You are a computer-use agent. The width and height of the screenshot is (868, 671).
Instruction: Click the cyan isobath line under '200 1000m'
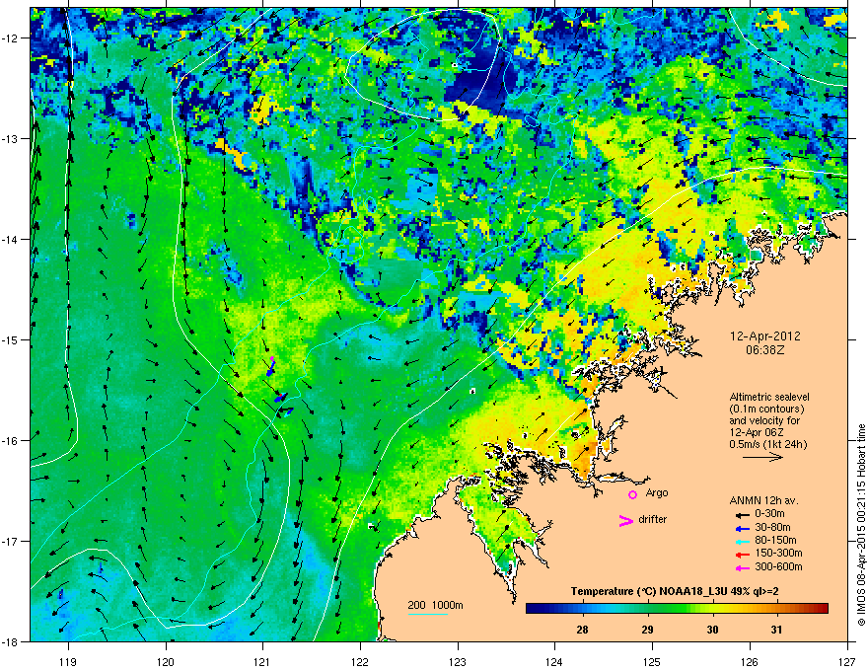428,615
